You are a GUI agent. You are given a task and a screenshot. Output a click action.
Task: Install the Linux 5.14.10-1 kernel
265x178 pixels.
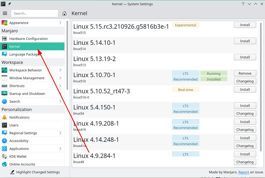click(245, 41)
